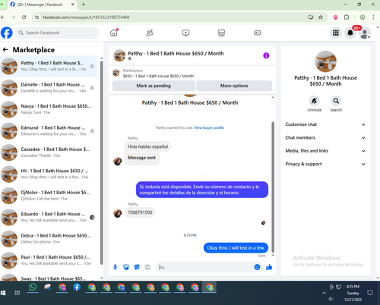
Task: Open the Facebook app in the taskbar
Action: point(77,288)
